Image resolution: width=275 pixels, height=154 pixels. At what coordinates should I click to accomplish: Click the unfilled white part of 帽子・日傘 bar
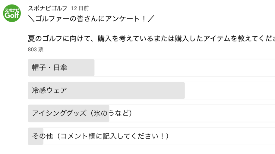[185, 68]
